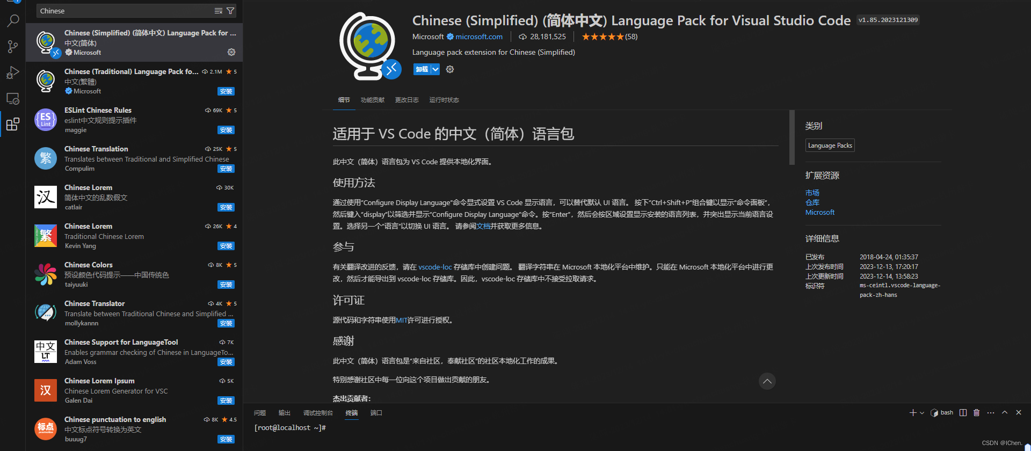1031x451 pixels.
Task: Click the globe icon of Chinese (Traditional) pack
Action: point(46,81)
